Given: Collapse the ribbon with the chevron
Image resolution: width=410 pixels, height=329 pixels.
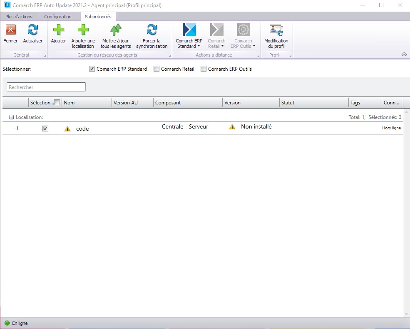Looking at the screenshot, I should pos(404,54).
